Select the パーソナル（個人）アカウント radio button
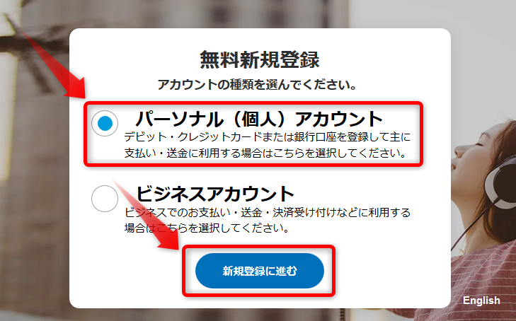The height and width of the screenshot is (321, 516). click(x=105, y=124)
